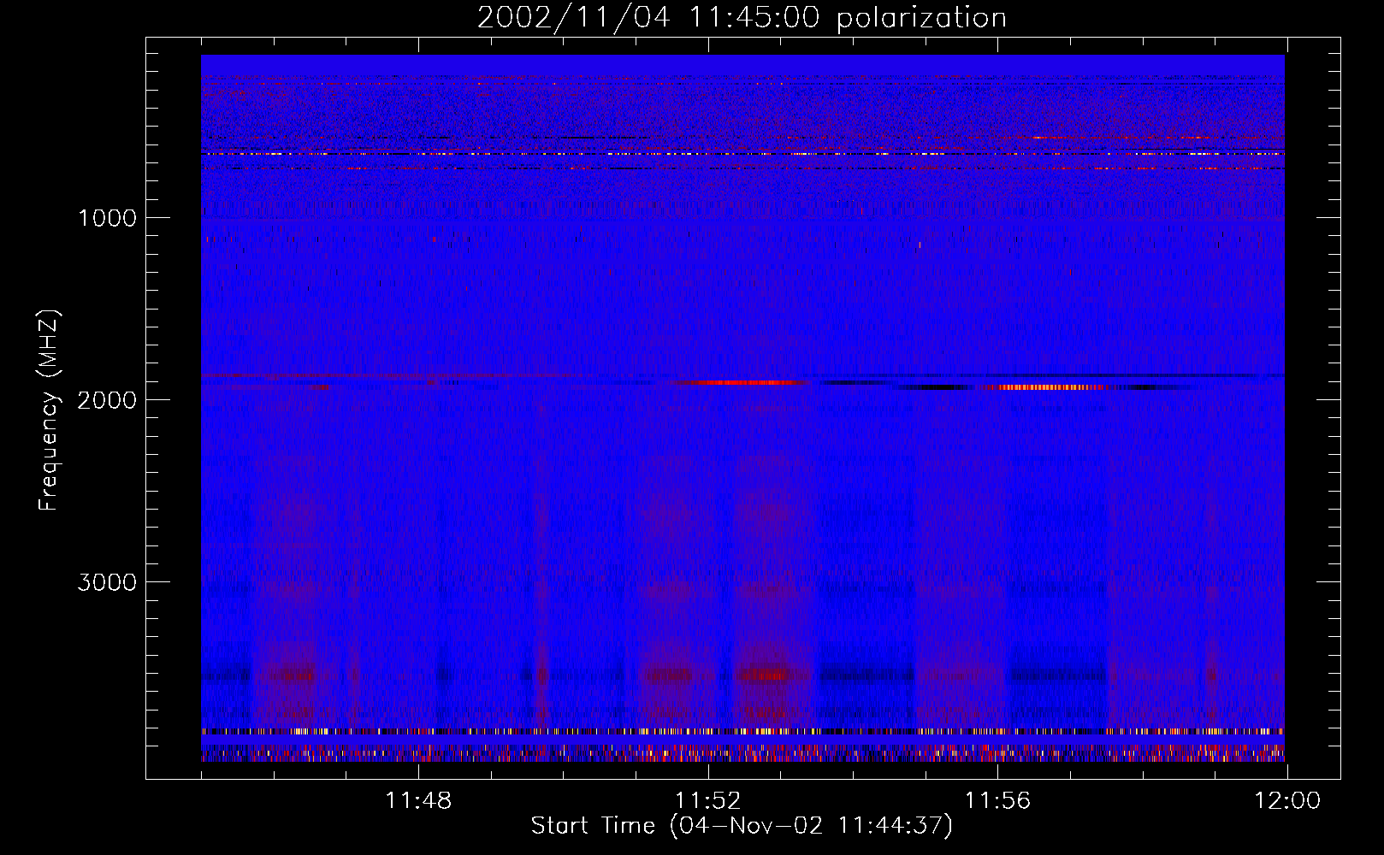Click the 11:56 time axis label
This screenshot has width=1384, height=855.
(997, 801)
